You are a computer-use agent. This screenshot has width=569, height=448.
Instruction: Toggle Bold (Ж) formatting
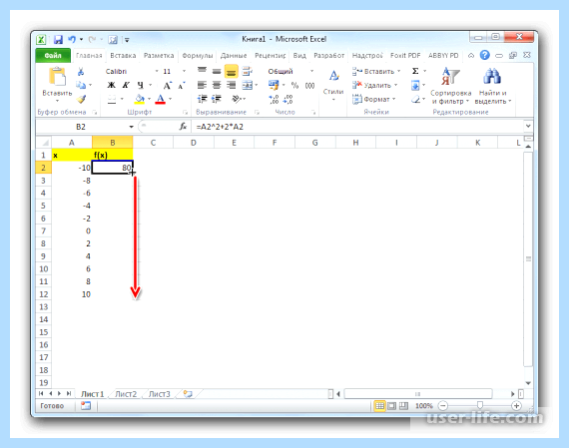111,85
